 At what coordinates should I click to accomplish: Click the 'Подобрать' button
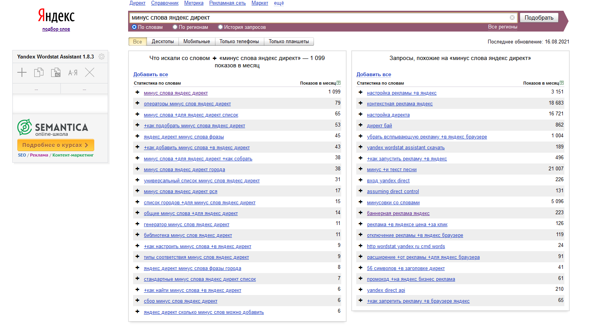coord(539,18)
